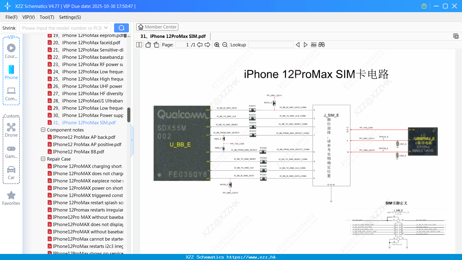Go to next page arrow
The width and height of the screenshot is (462, 260).
[207, 45]
